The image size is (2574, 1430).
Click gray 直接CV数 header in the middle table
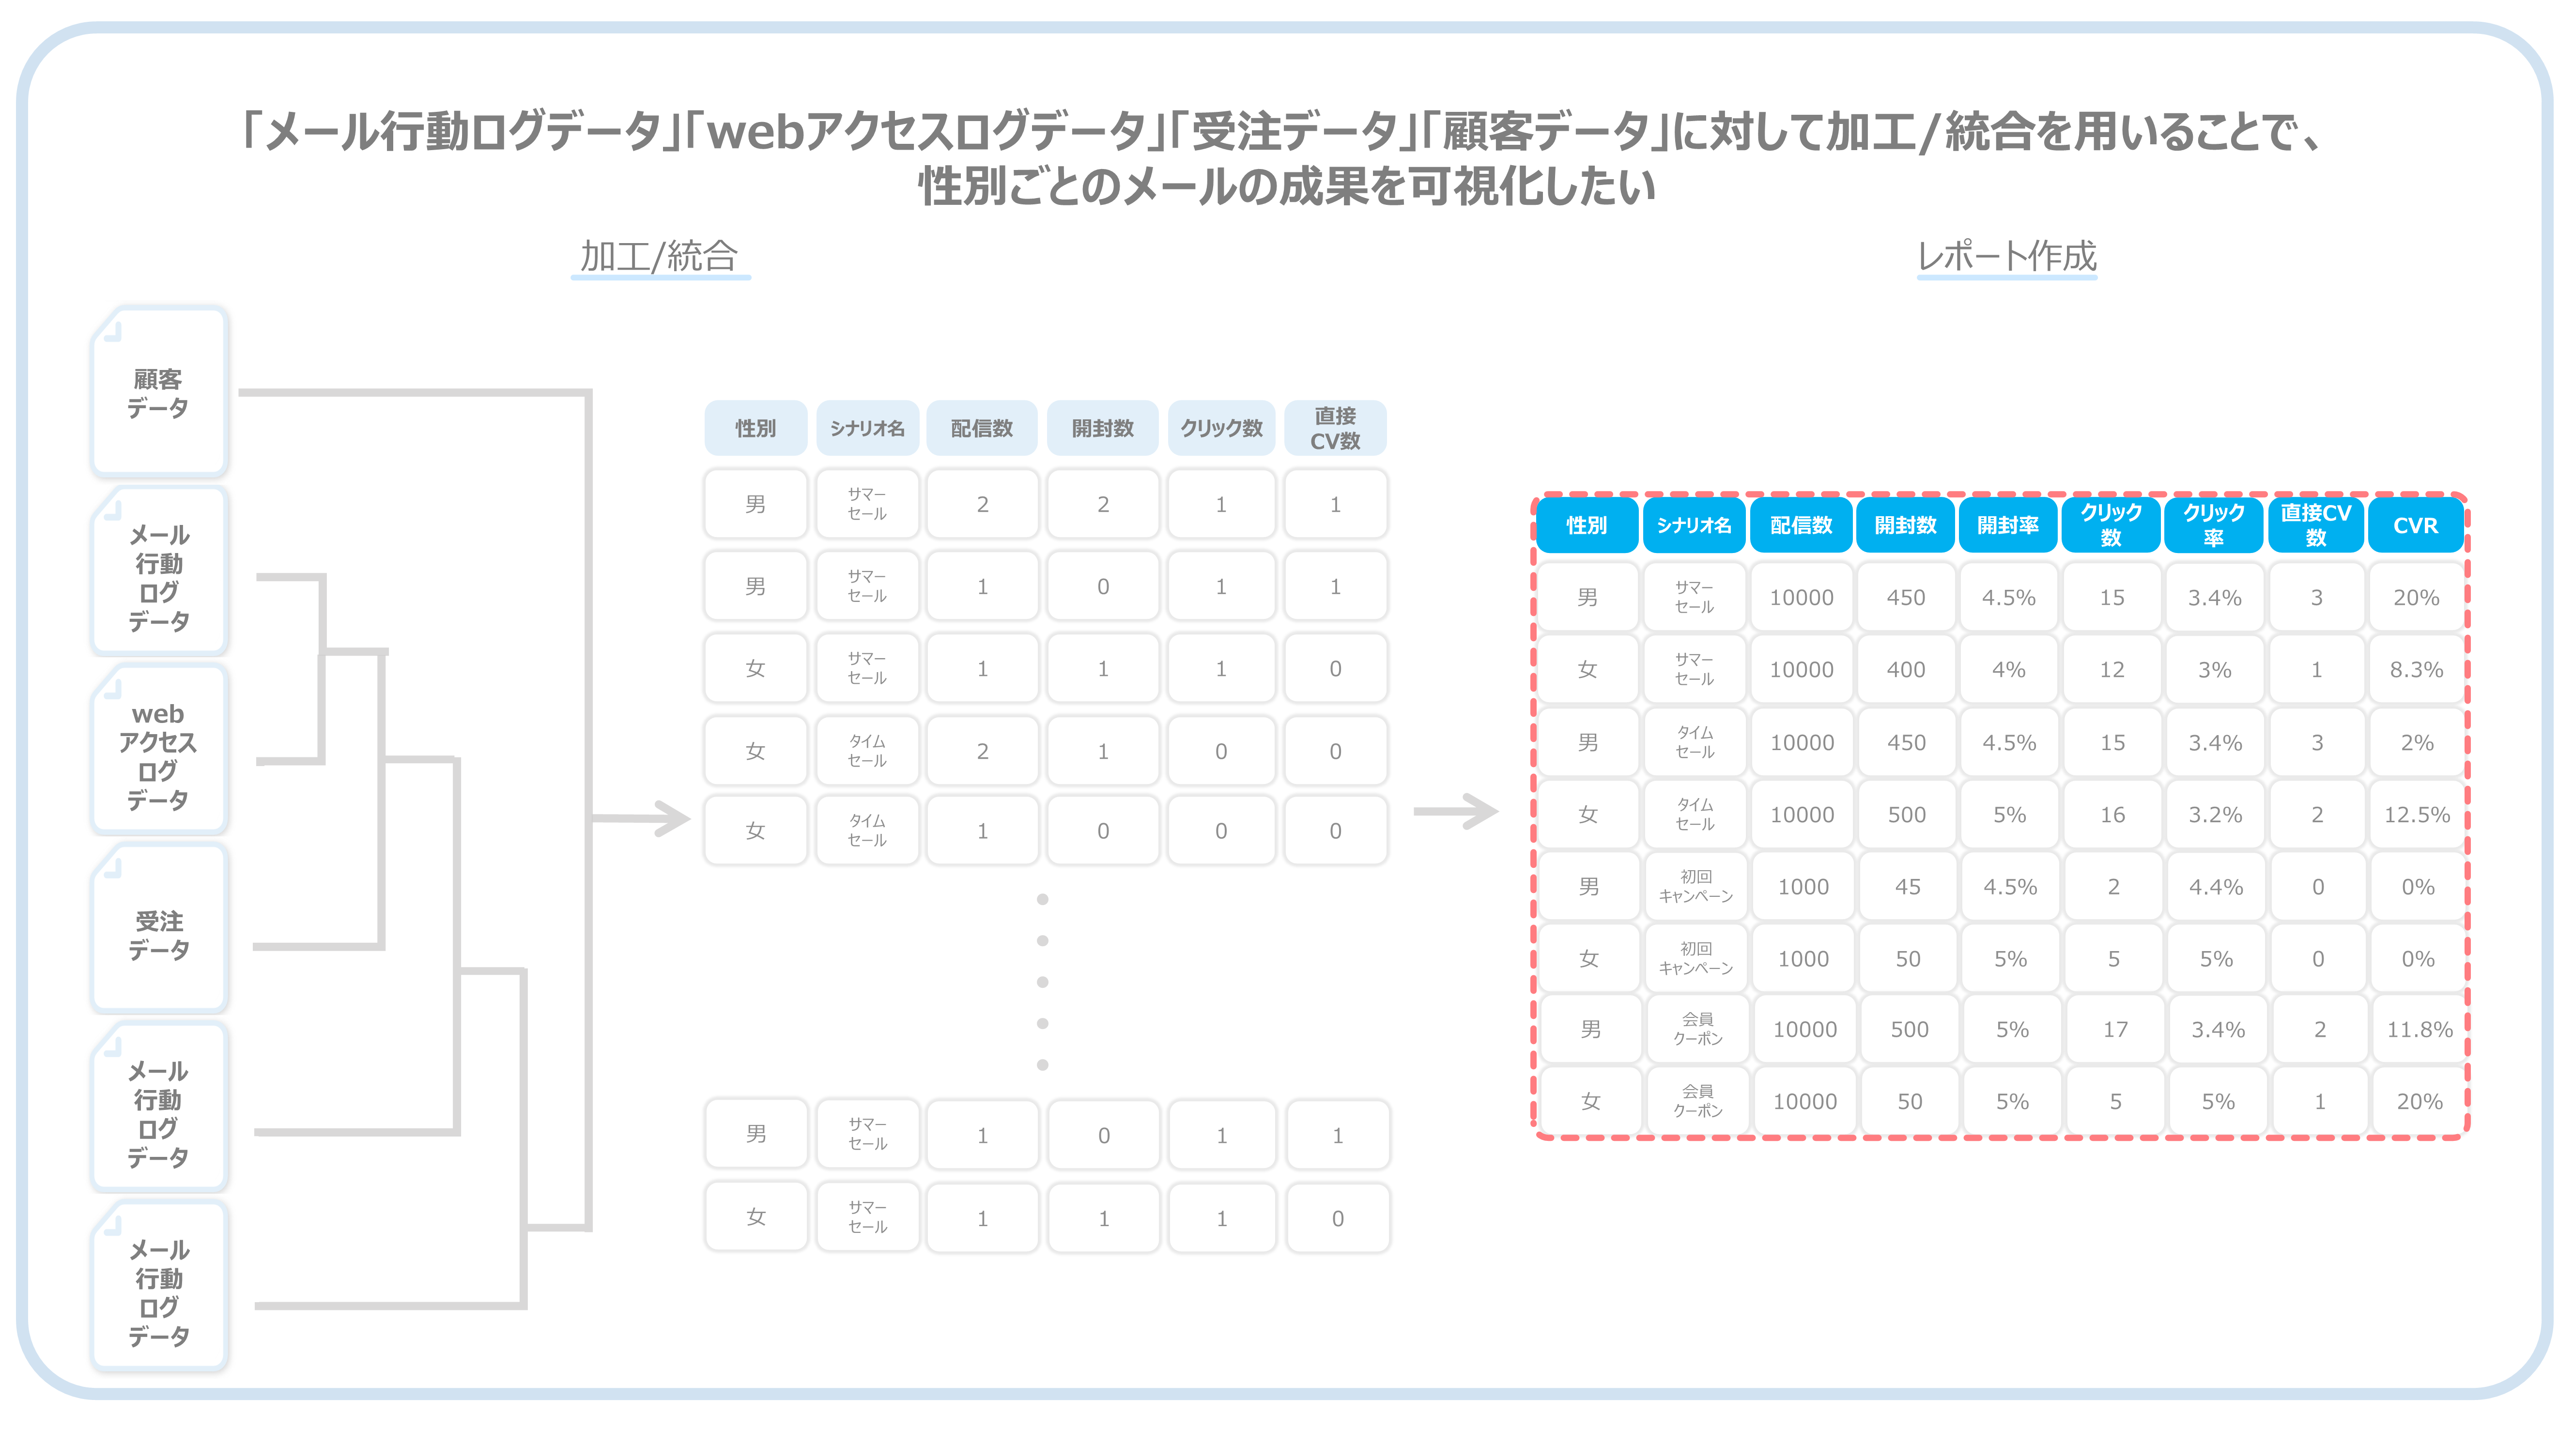(1335, 428)
